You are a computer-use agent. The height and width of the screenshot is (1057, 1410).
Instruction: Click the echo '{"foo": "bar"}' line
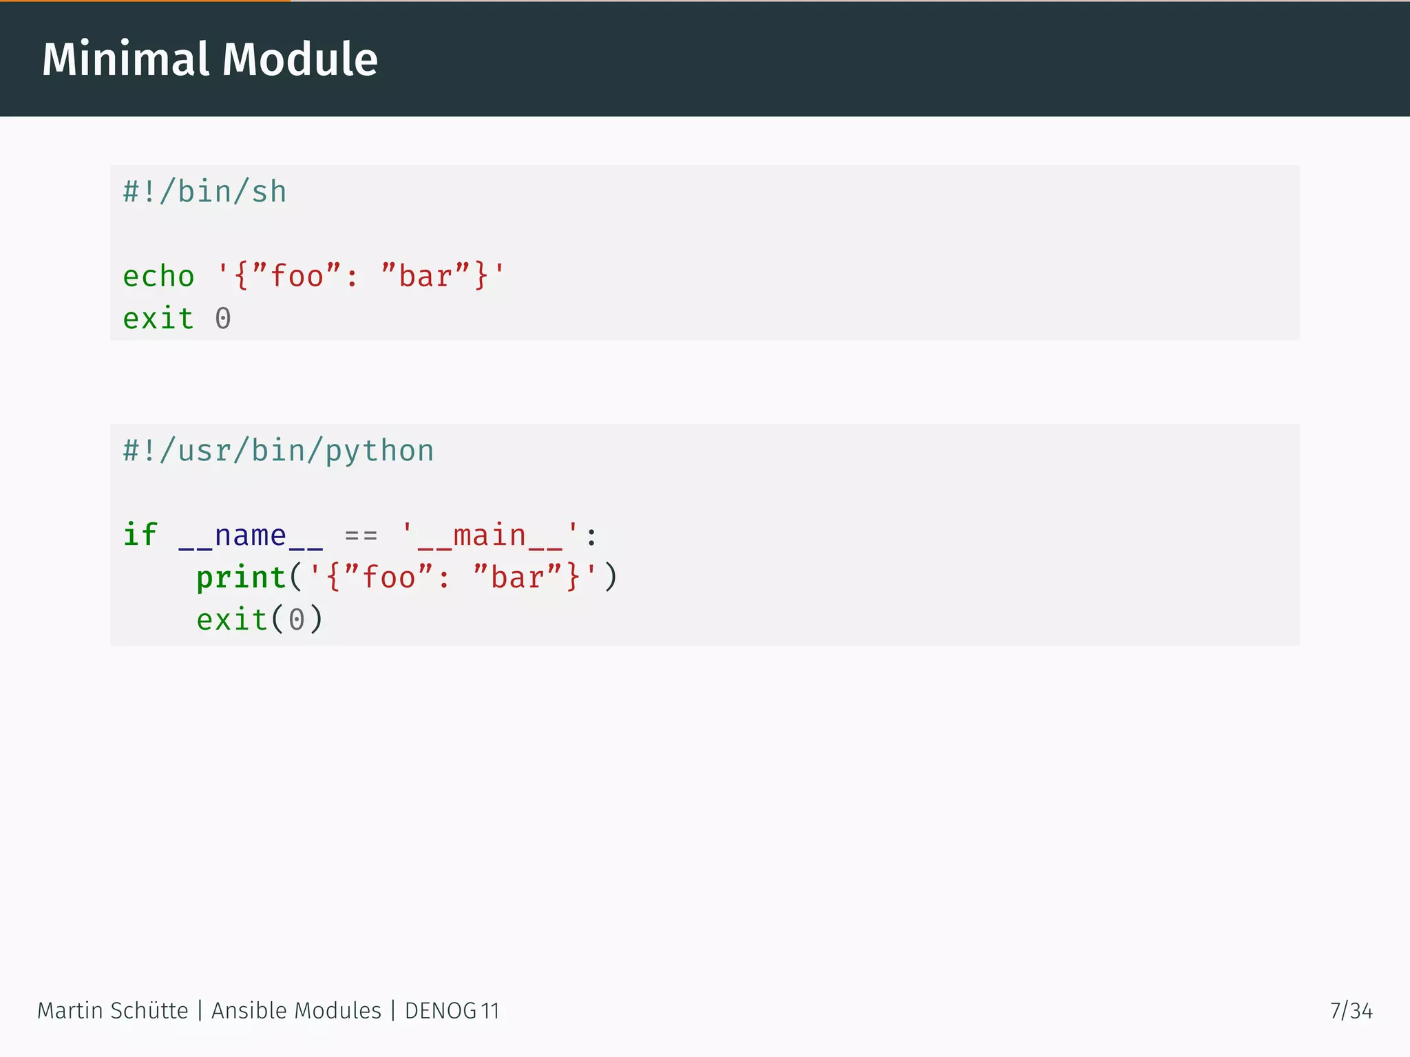pyautogui.click(x=314, y=276)
